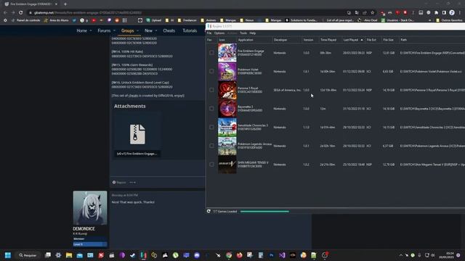Open the Windows Start menu

8,255
